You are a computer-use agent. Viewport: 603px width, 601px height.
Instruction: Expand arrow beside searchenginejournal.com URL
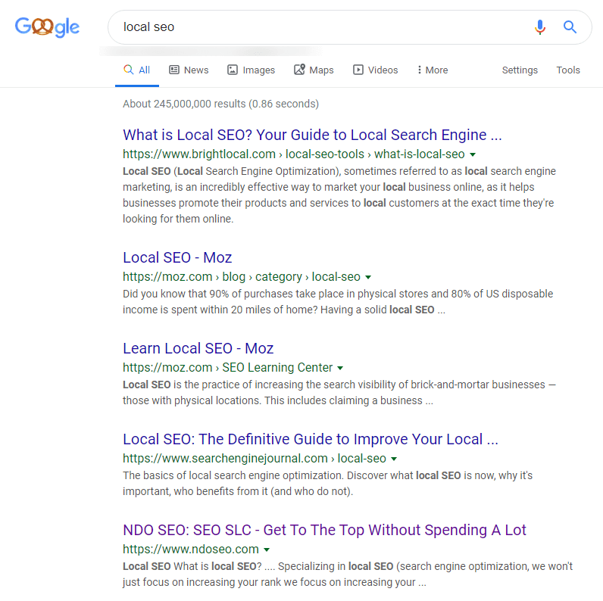tap(394, 459)
